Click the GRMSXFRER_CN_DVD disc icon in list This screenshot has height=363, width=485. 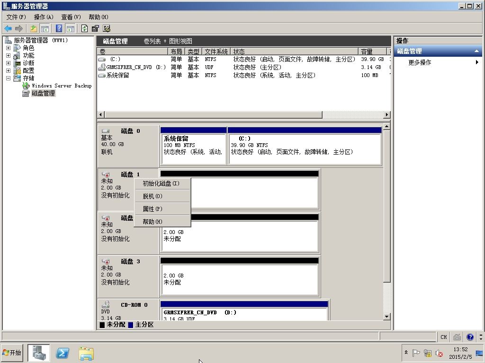102,67
